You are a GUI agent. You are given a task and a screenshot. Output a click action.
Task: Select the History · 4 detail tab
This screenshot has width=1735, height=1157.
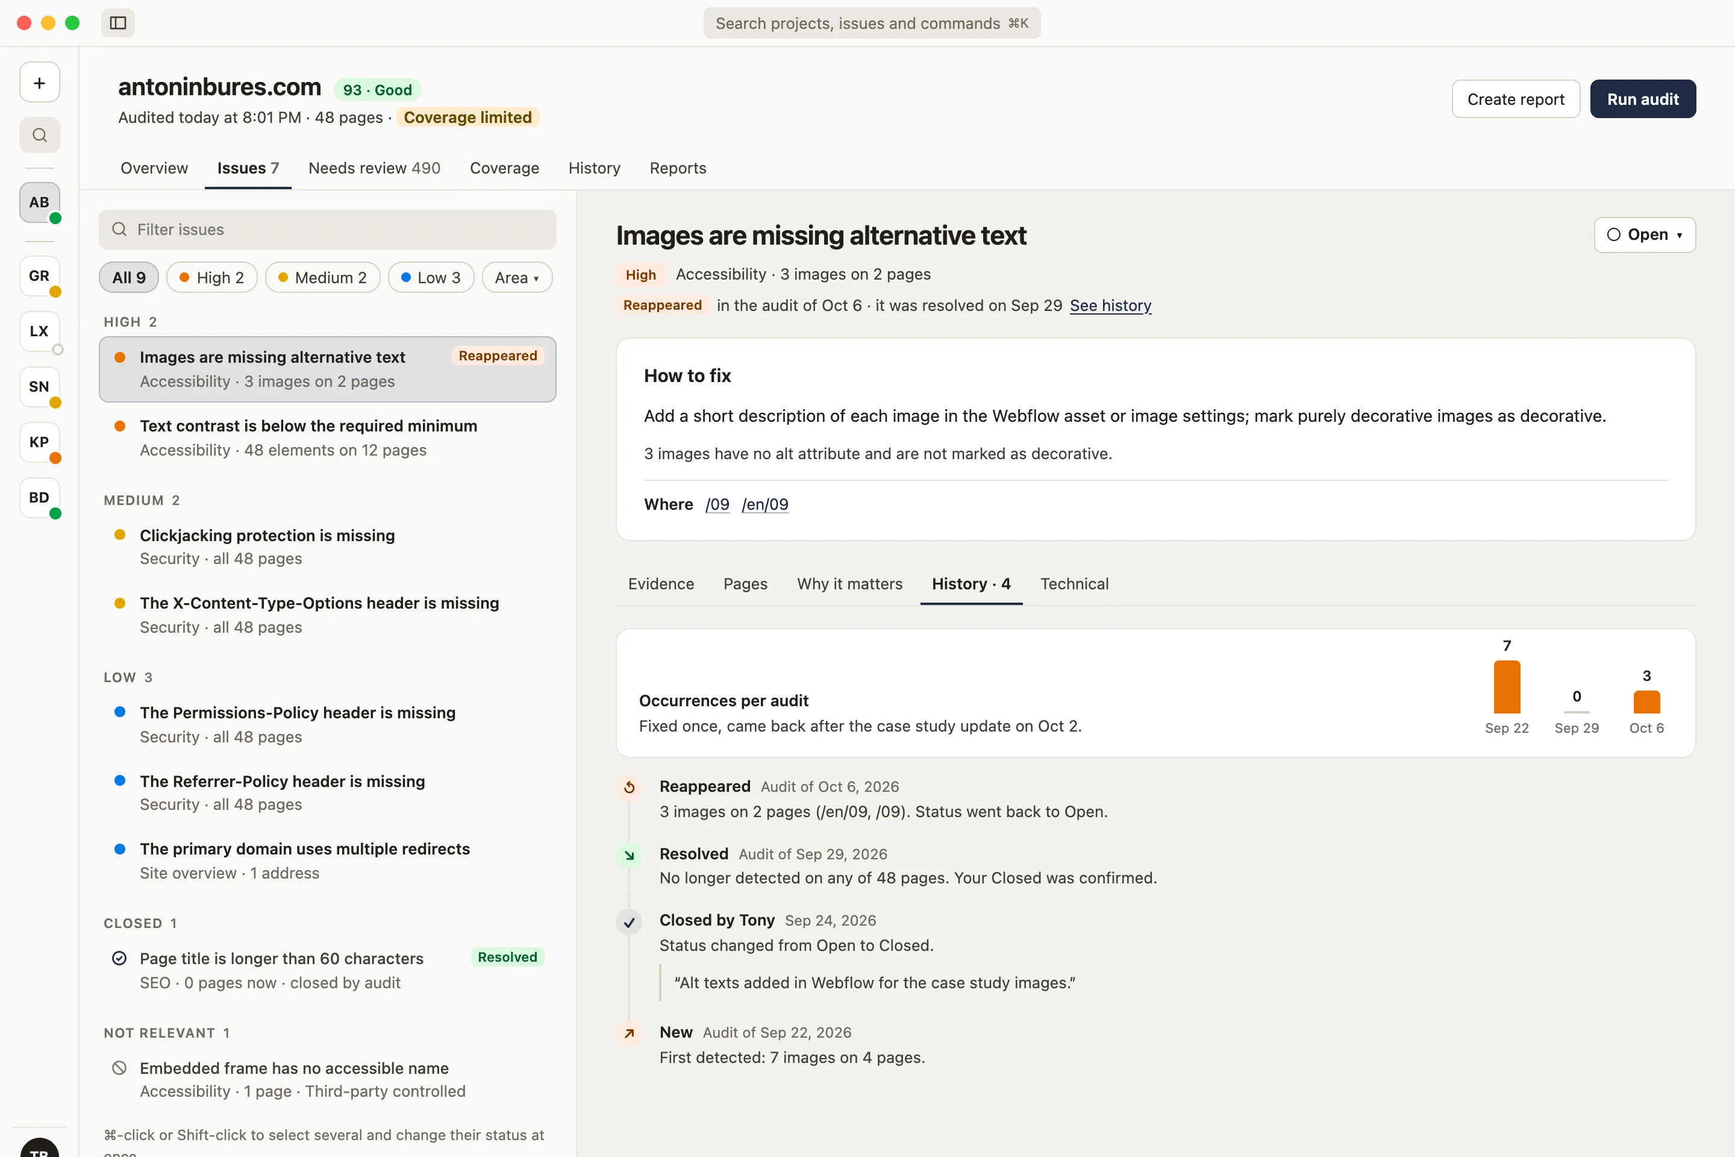972,584
